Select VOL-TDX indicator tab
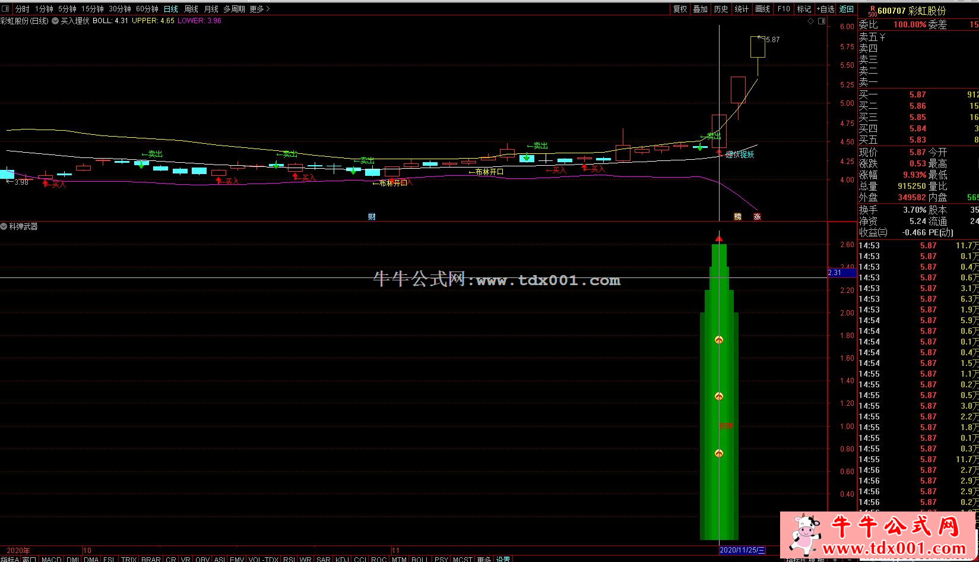 pyautogui.click(x=264, y=559)
